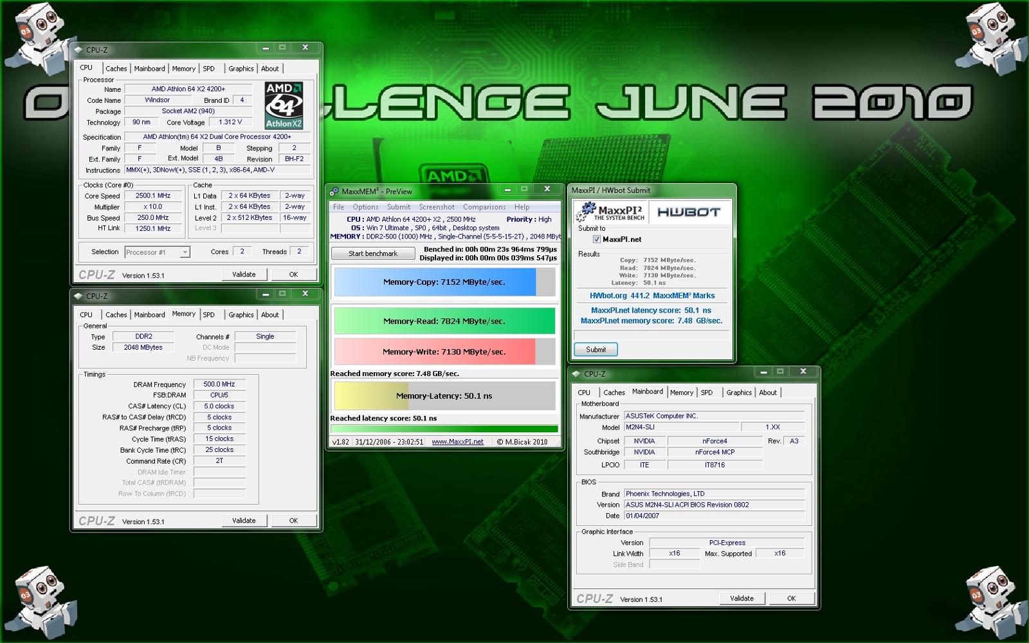The width and height of the screenshot is (1029, 643).
Task: Click the Channels # Single value
Action: tap(265, 336)
